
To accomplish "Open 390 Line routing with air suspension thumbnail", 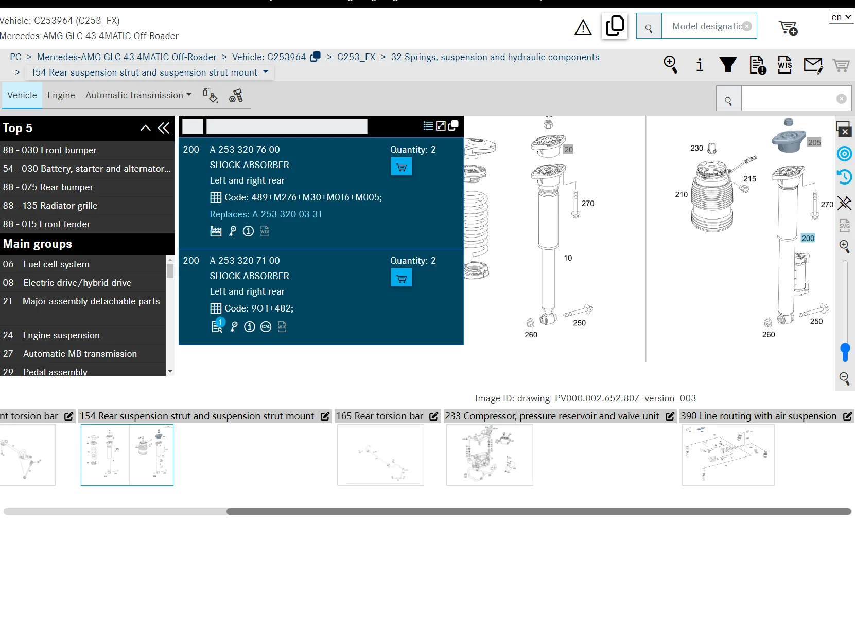I will (x=728, y=454).
